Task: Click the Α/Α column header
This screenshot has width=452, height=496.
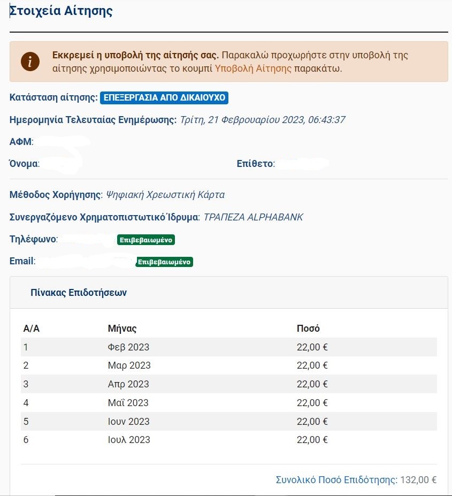Action: (32, 328)
